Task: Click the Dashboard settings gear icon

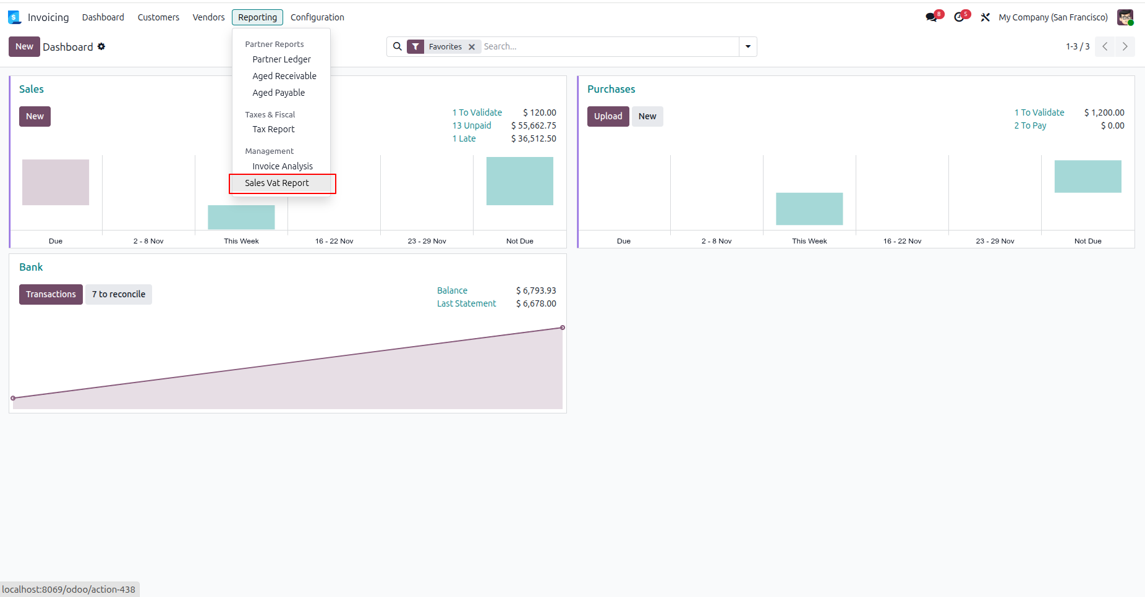Action: click(101, 46)
